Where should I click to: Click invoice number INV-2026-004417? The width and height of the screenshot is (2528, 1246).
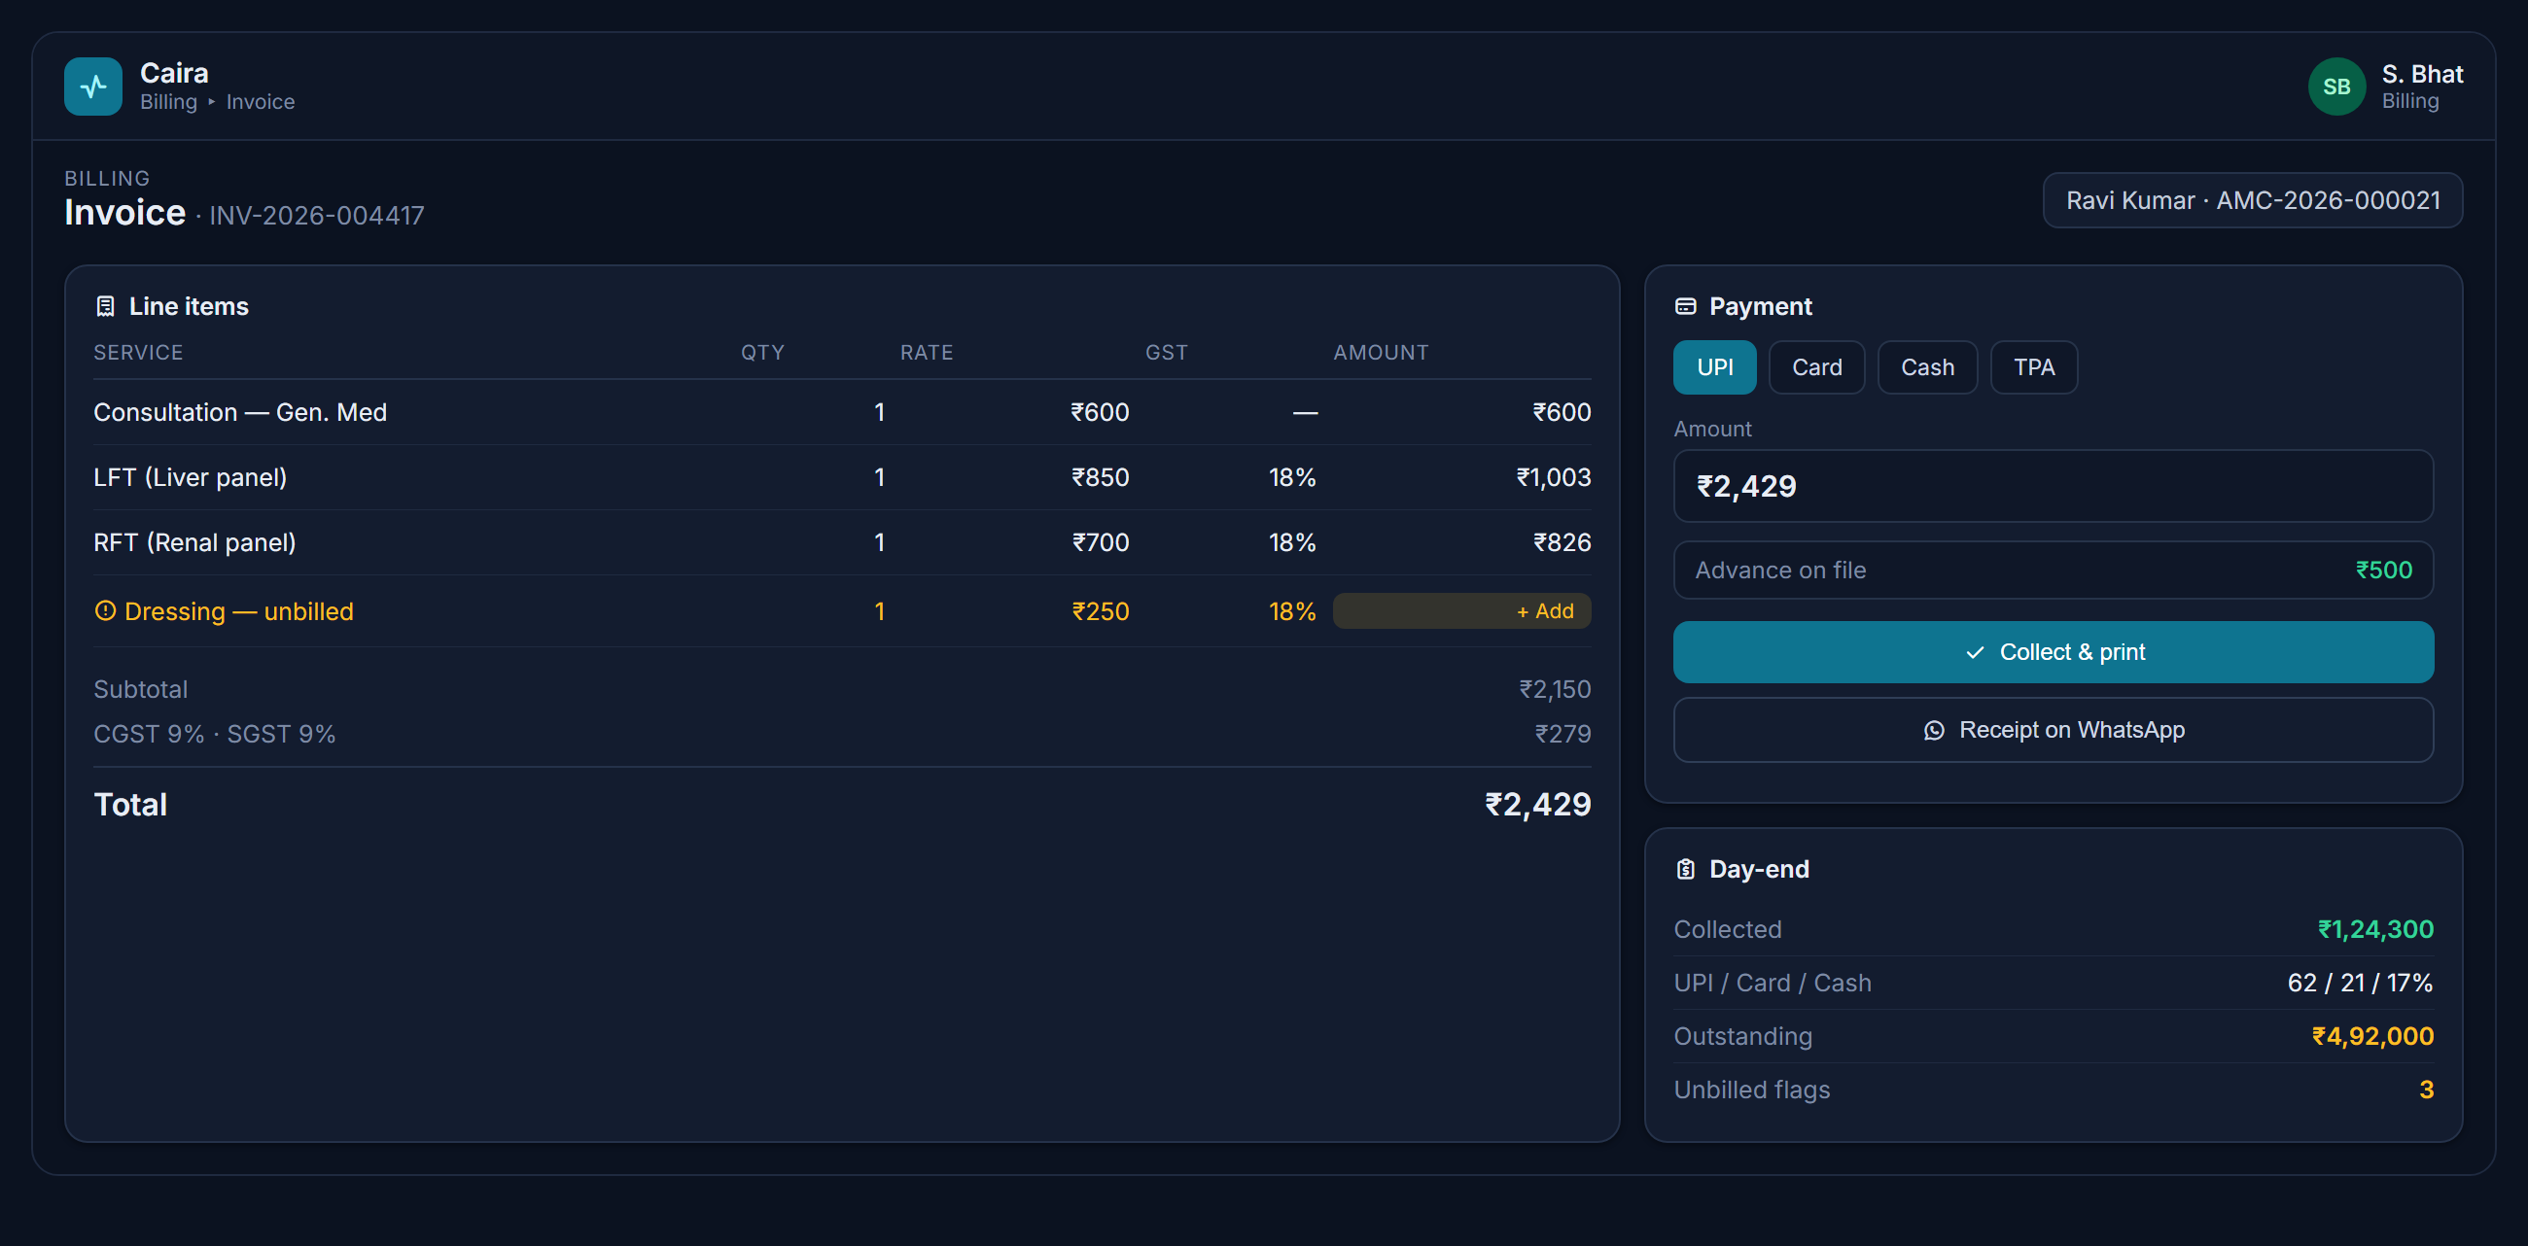click(316, 216)
